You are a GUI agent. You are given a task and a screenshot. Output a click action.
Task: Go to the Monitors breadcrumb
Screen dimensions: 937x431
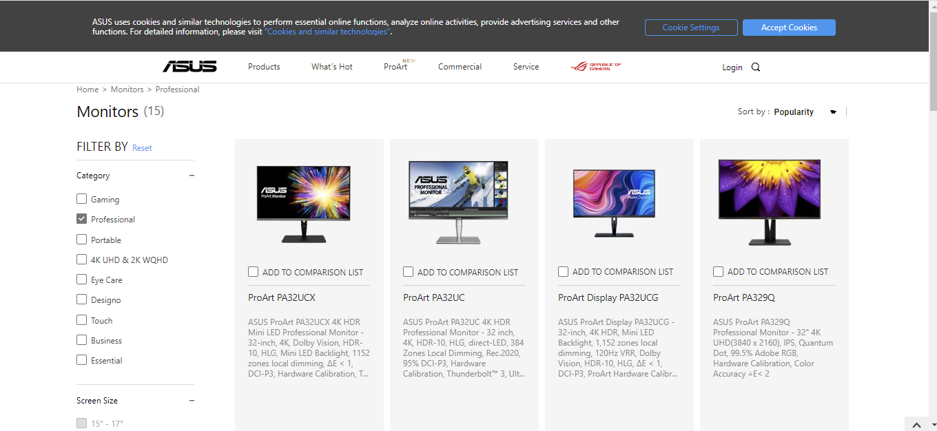[x=127, y=90]
